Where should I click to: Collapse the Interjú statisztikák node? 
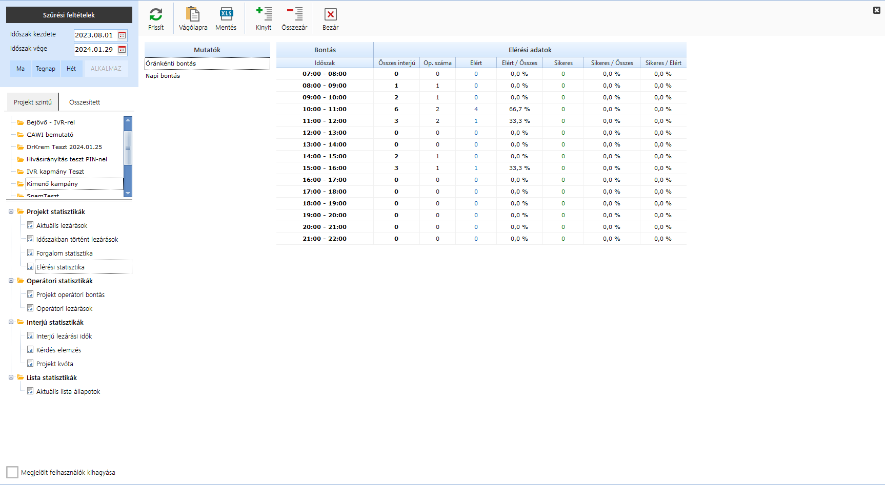(x=11, y=322)
